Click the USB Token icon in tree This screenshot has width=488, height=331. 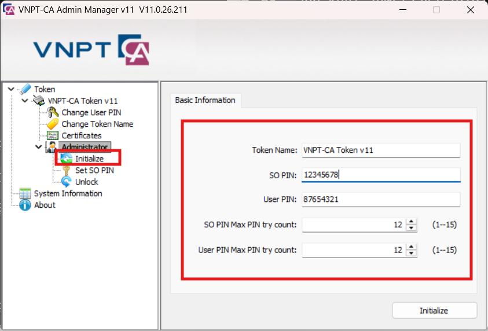25,89
